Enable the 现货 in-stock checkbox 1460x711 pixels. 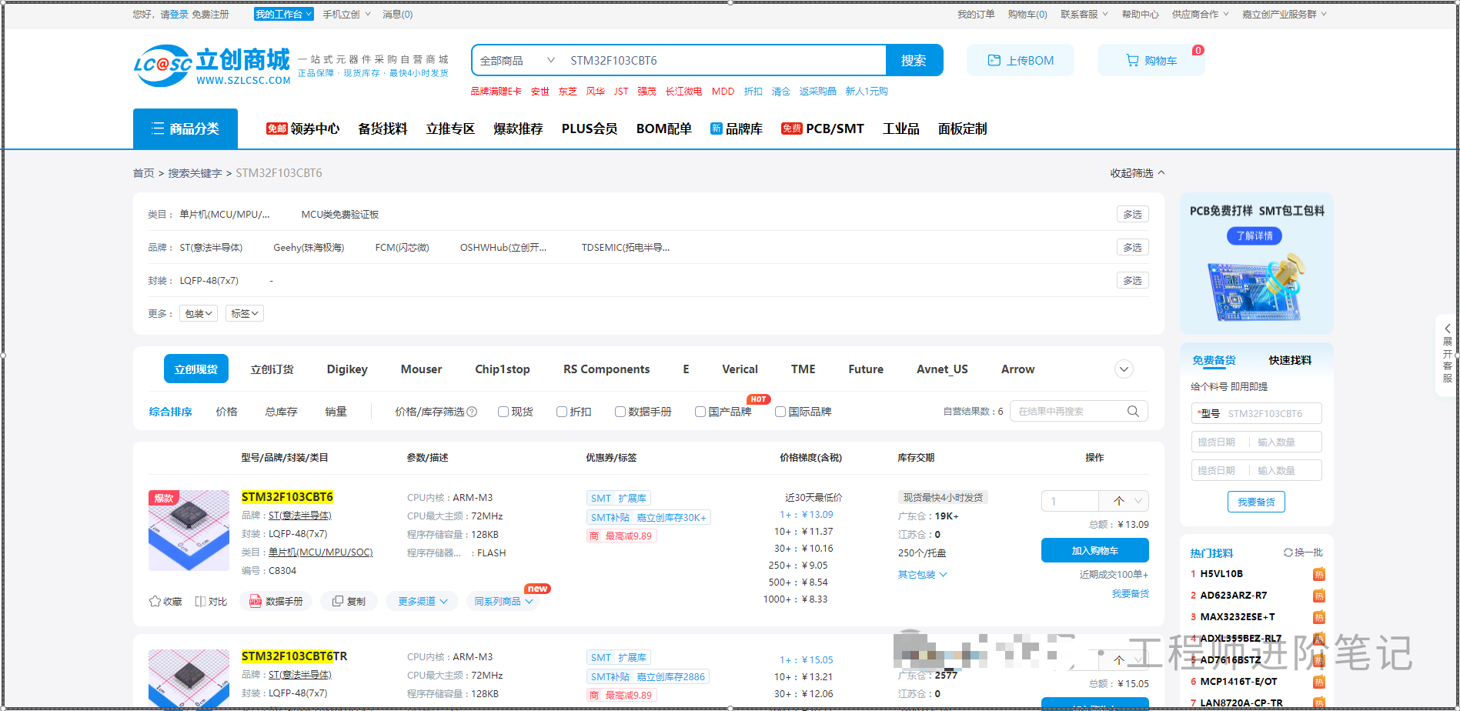coord(503,412)
